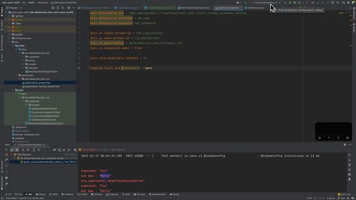The height and width of the screenshot is (200, 356).
Task: Import tests icon in Run toolbar
Action: click(64, 149)
